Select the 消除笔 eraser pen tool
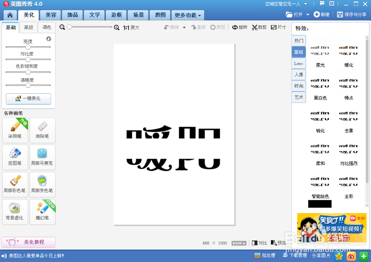The width and height of the screenshot is (371, 262). coord(43,130)
